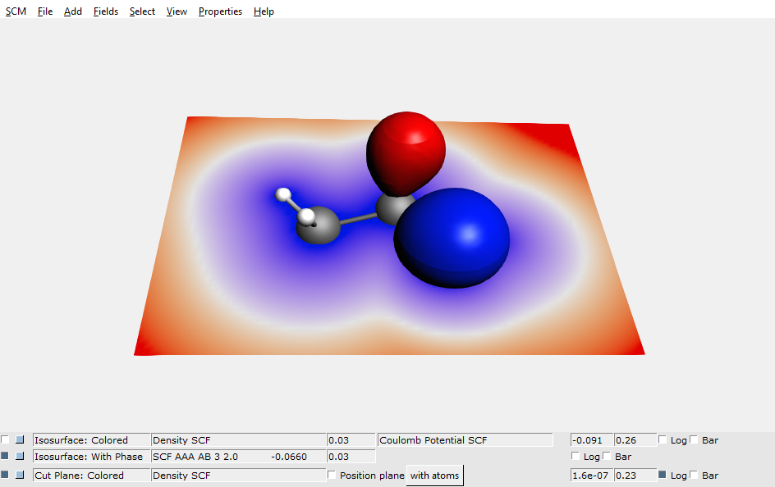
Task: Edit the 1.6e-07 cut plane minimum value
Action: coord(592,476)
